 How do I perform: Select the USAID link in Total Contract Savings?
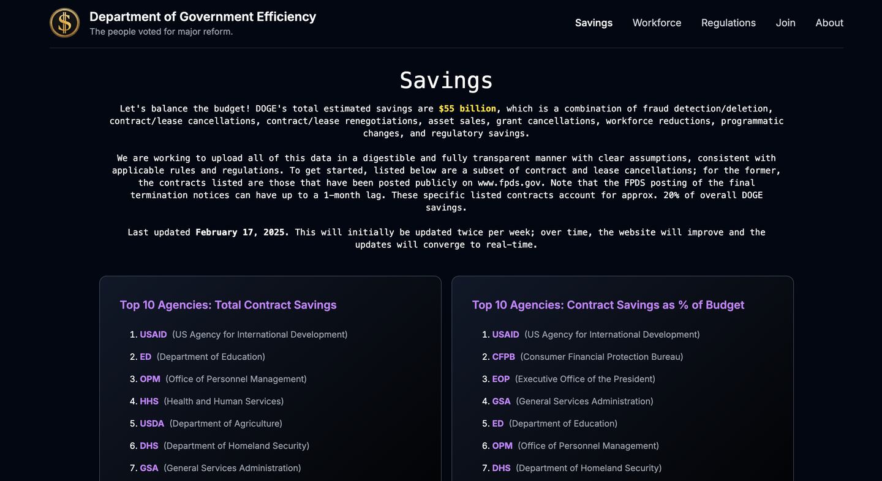point(153,334)
